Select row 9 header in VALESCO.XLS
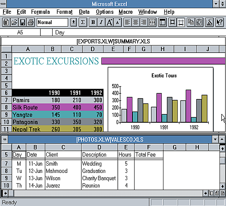 tap(6, 178)
